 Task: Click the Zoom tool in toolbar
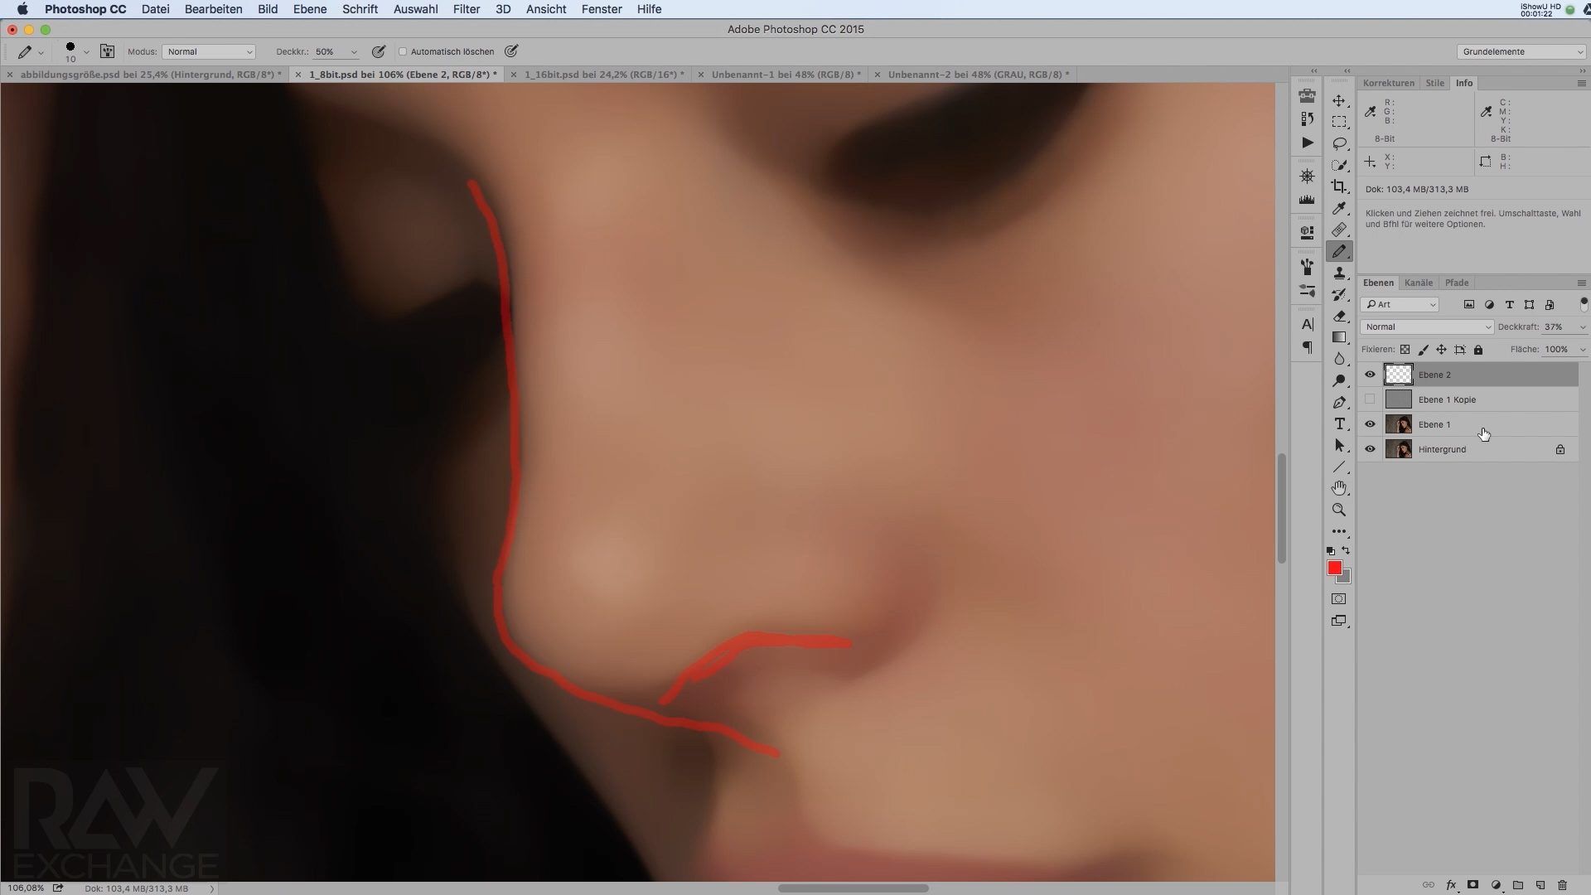(1340, 510)
